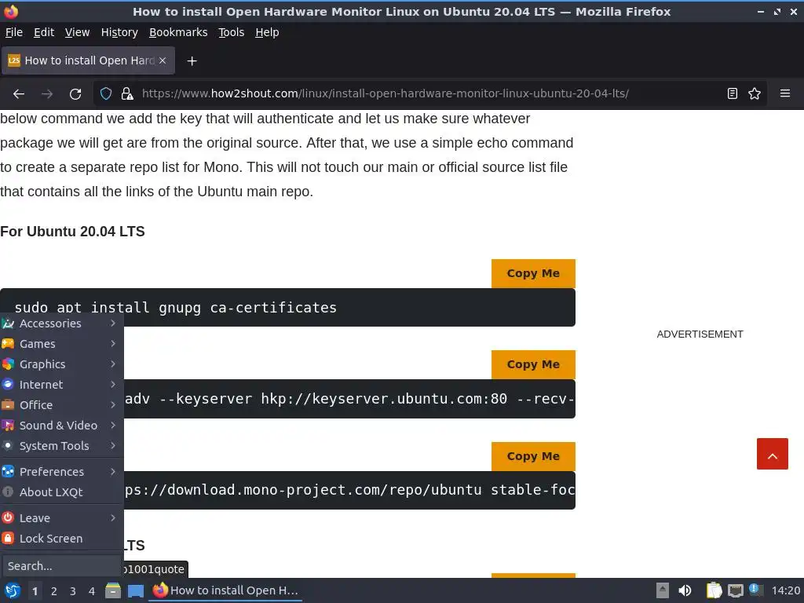Expand the Graphics submenu
Image resolution: width=804 pixels, height=603 pixels.
coord(61,364)
